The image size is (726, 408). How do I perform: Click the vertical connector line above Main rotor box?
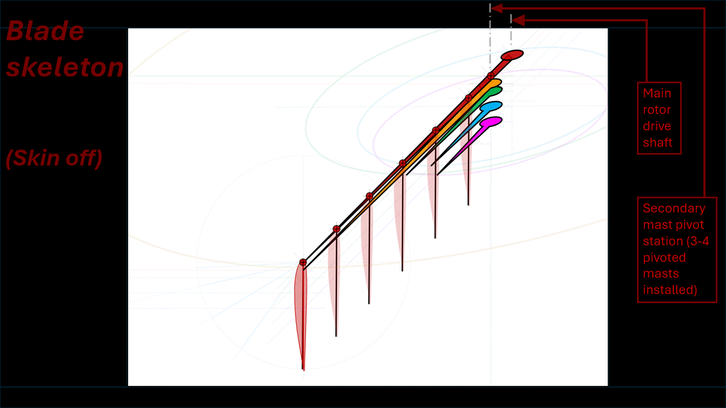647,51
